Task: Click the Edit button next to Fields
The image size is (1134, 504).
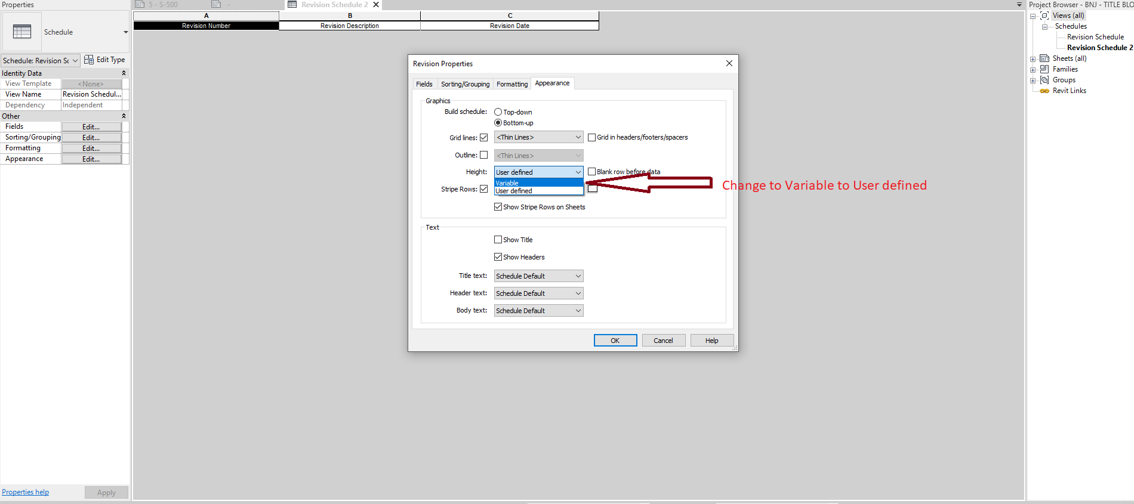Action: (91, 127)
